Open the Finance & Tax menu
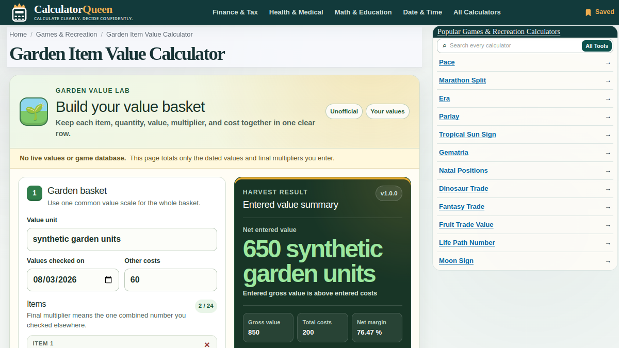This screenshot has height=348, width=619. click(235, 12)
